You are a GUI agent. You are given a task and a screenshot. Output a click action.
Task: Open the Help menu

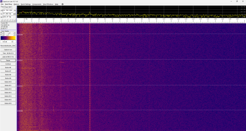[x=56, y=4]
